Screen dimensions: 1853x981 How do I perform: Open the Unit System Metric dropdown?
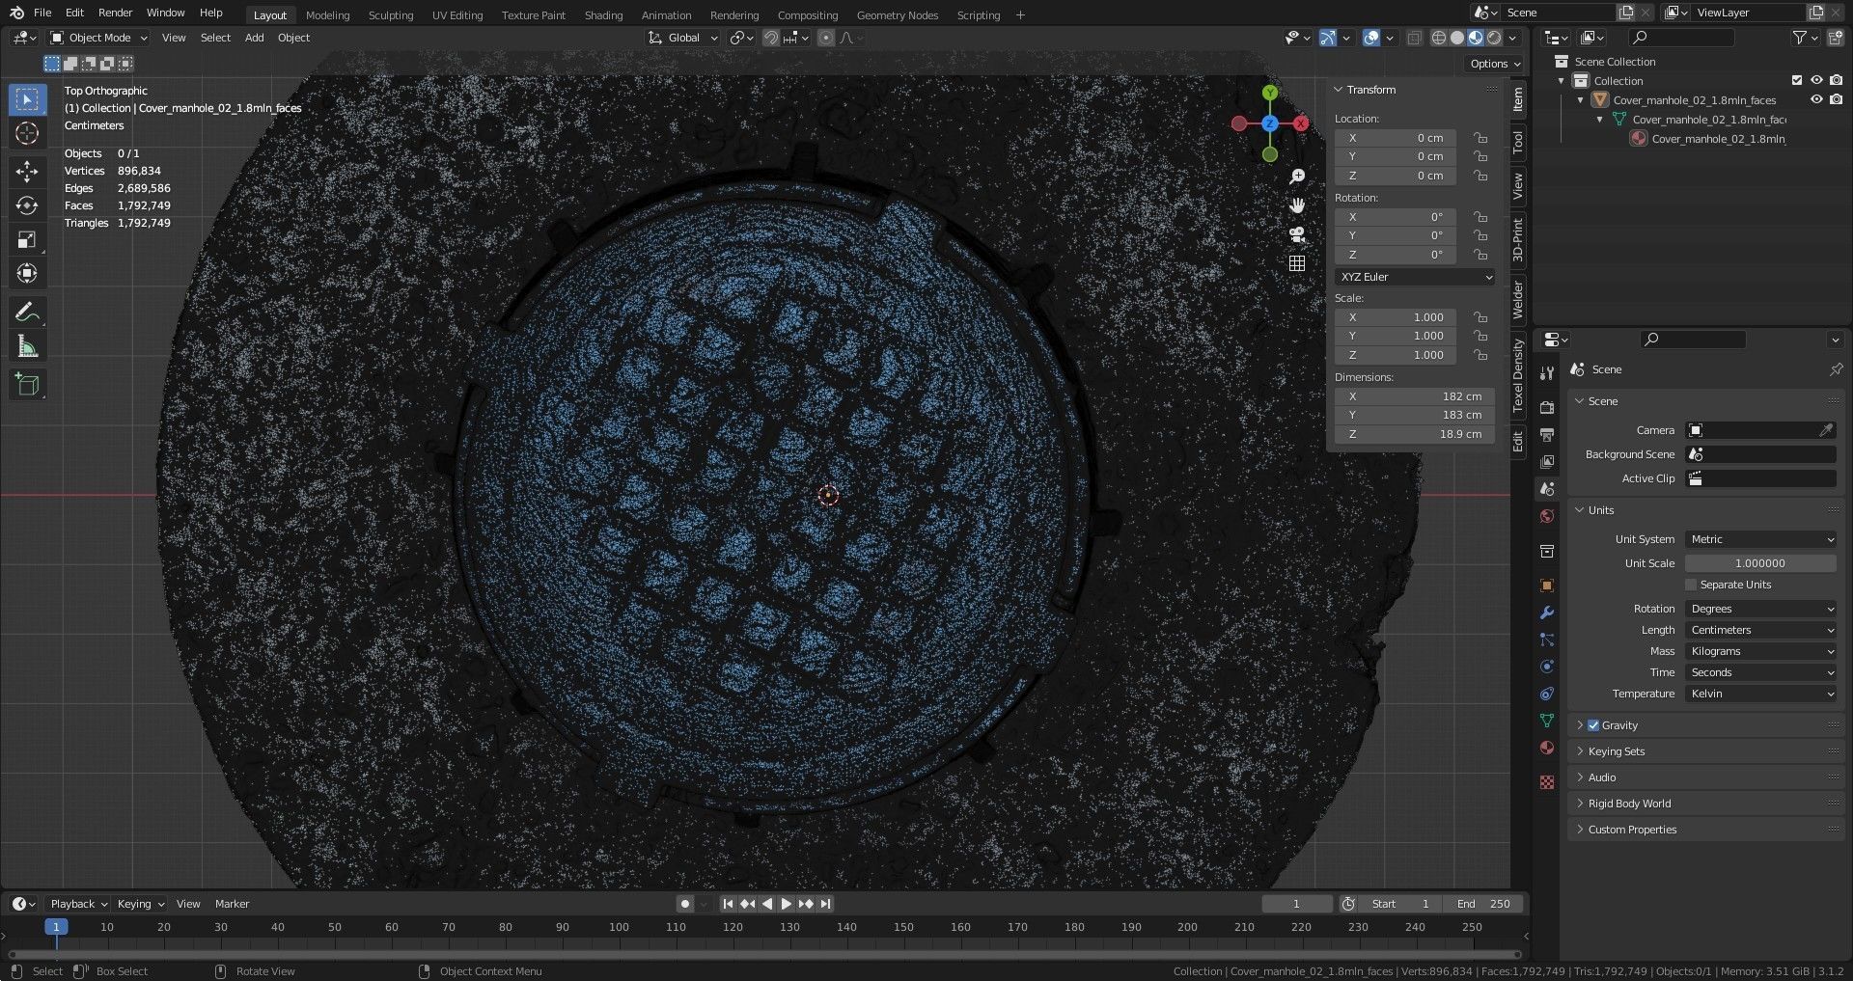click(1760, 539)
